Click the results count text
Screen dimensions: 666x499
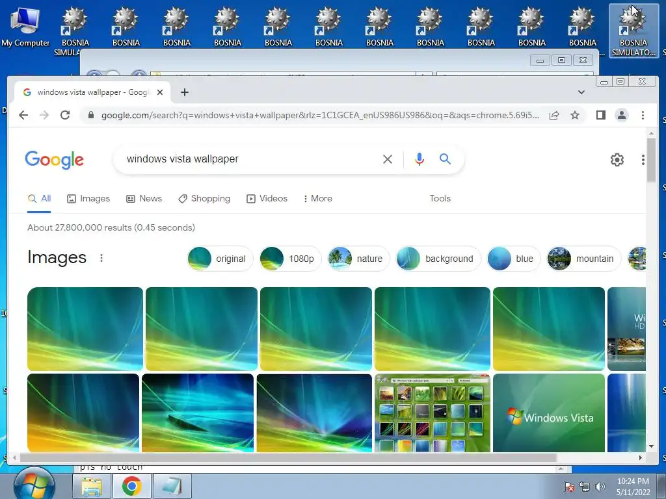point(111,227)
